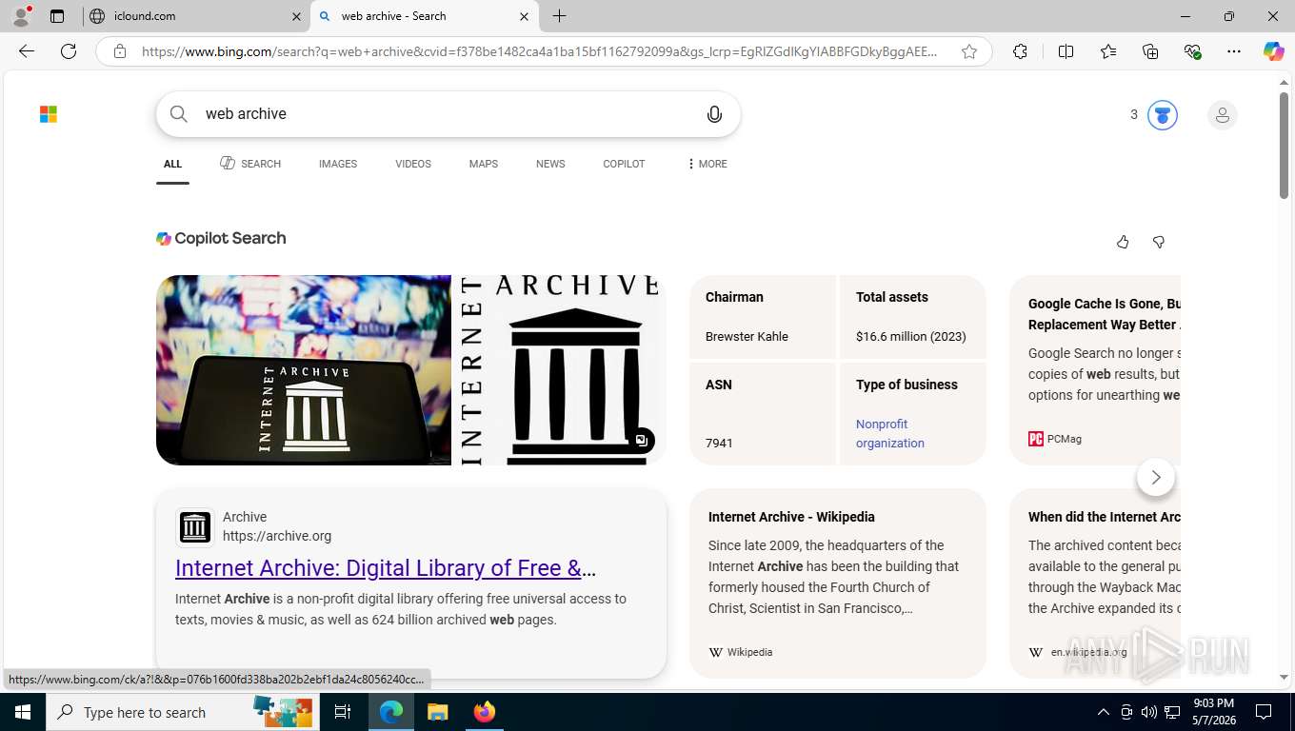Click the Microsoft Bing logo
The height and width of the screenshot is (731, 1295).
tap(49, 114)
